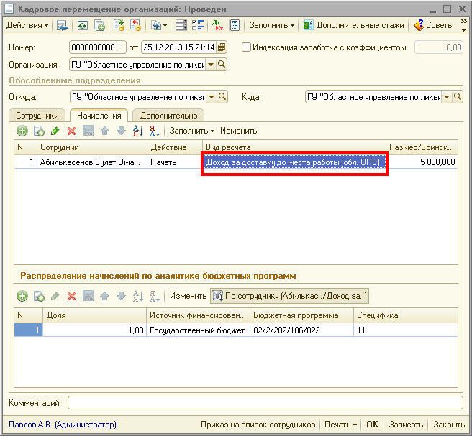Enable Индексация заработка с коэффициентом checkbox

247,47
